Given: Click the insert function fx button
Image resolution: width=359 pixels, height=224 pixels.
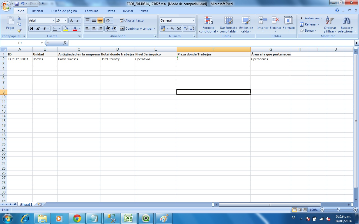Looking at the screenshot, I should click(x=65, y=43).
